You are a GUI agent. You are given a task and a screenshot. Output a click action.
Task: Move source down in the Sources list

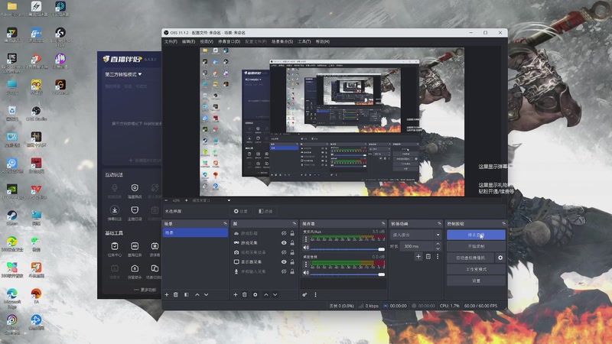[x=275, y=295]
